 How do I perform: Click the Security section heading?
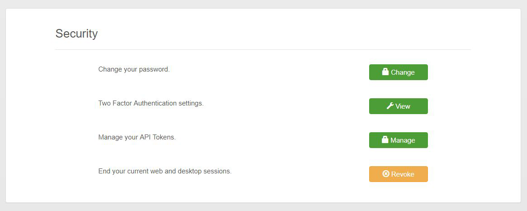click(x=76, y=34)
